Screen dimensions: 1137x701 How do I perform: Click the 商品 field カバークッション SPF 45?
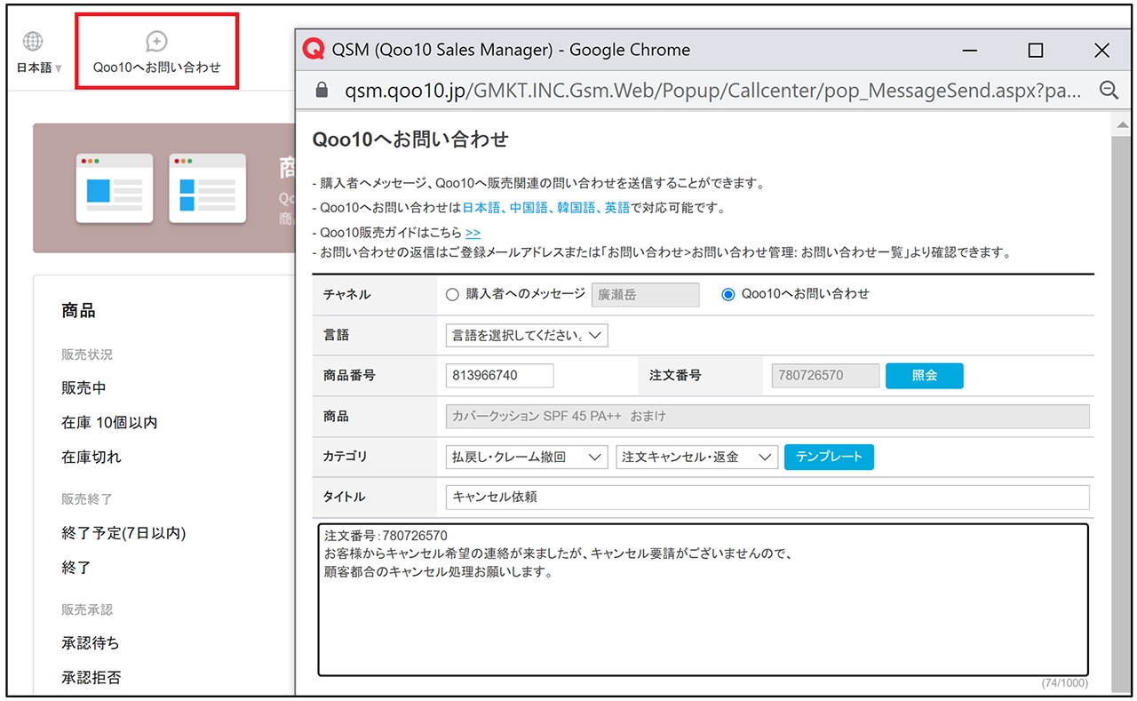pos(767,416)
